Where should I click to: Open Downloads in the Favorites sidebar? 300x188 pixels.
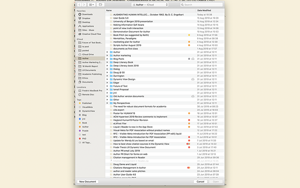pos(87,14)
